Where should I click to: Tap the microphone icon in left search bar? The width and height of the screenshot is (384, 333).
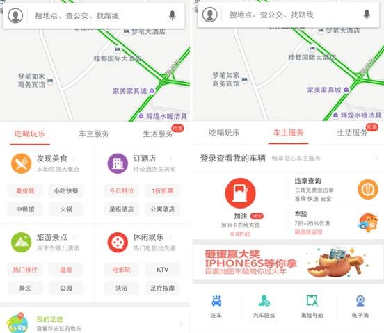pyautogui.click(x=173, y=16)
